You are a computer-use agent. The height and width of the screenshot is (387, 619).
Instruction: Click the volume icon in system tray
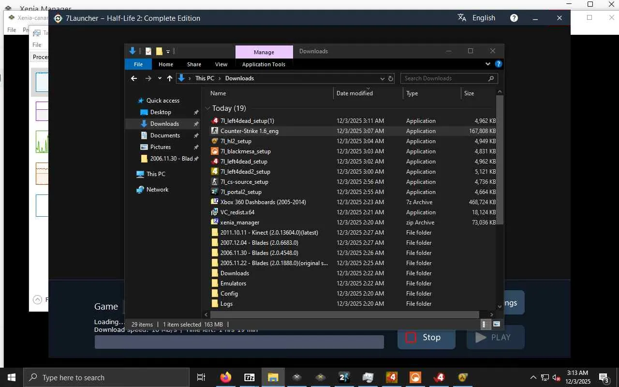point(556,377)
